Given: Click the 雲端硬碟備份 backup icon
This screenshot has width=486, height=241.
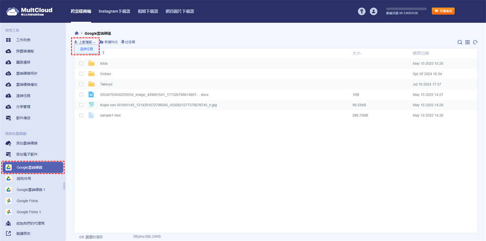Looking at the screenshot, I should tap(8, 85).
